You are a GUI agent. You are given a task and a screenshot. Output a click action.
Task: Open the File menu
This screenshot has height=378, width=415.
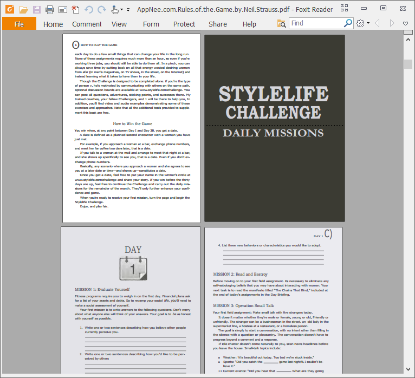19,24
